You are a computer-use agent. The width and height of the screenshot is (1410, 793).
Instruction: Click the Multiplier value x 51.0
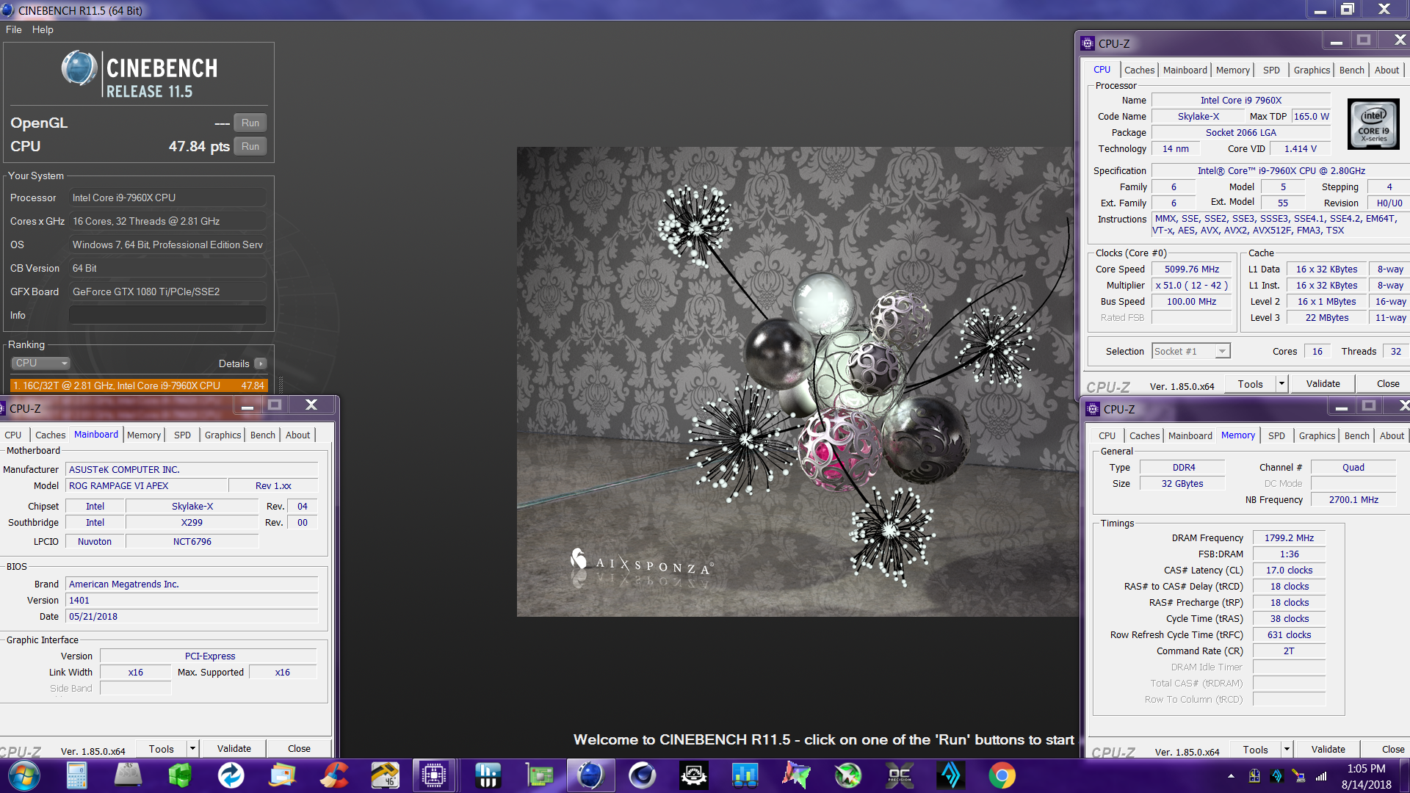pos(1191,286)
